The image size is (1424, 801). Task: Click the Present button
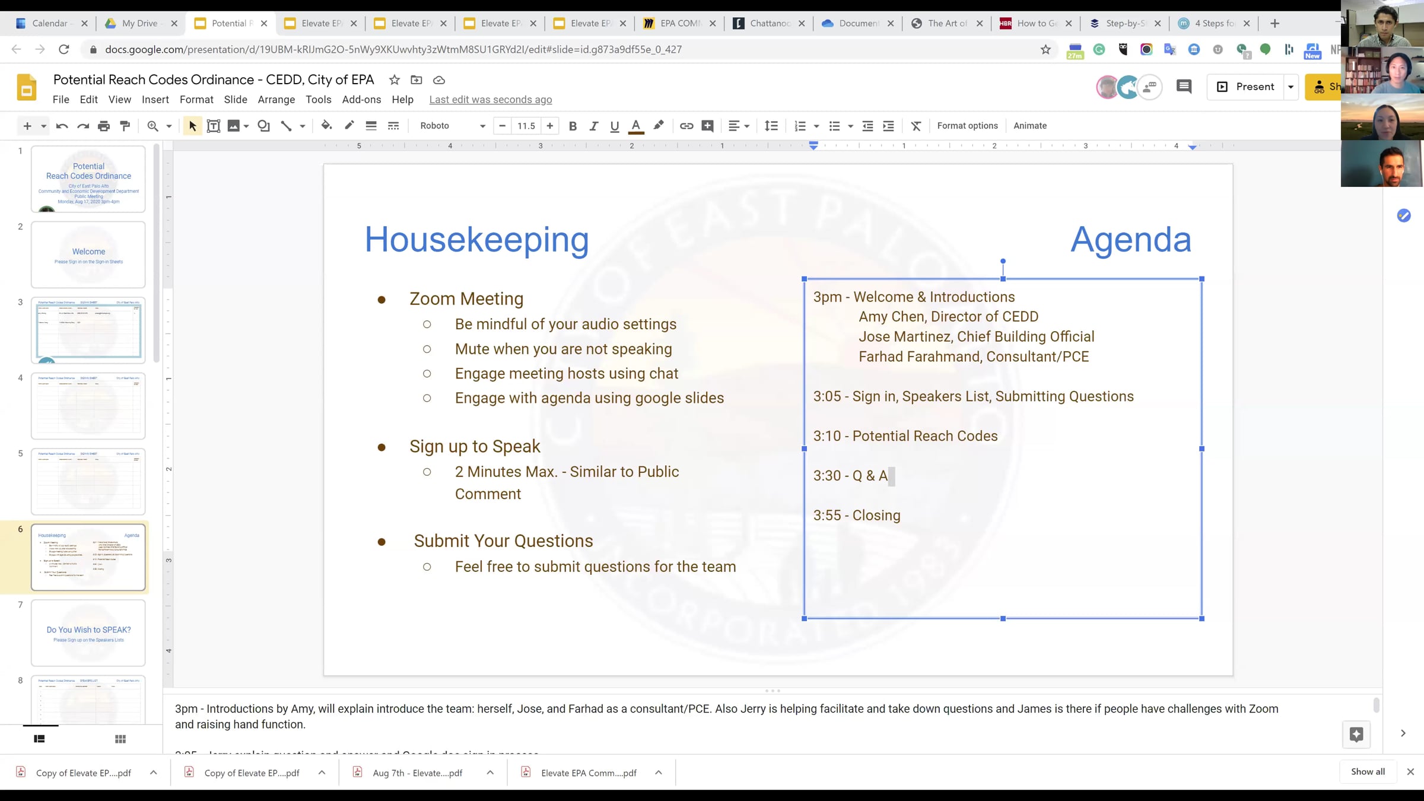[1245, 87]
